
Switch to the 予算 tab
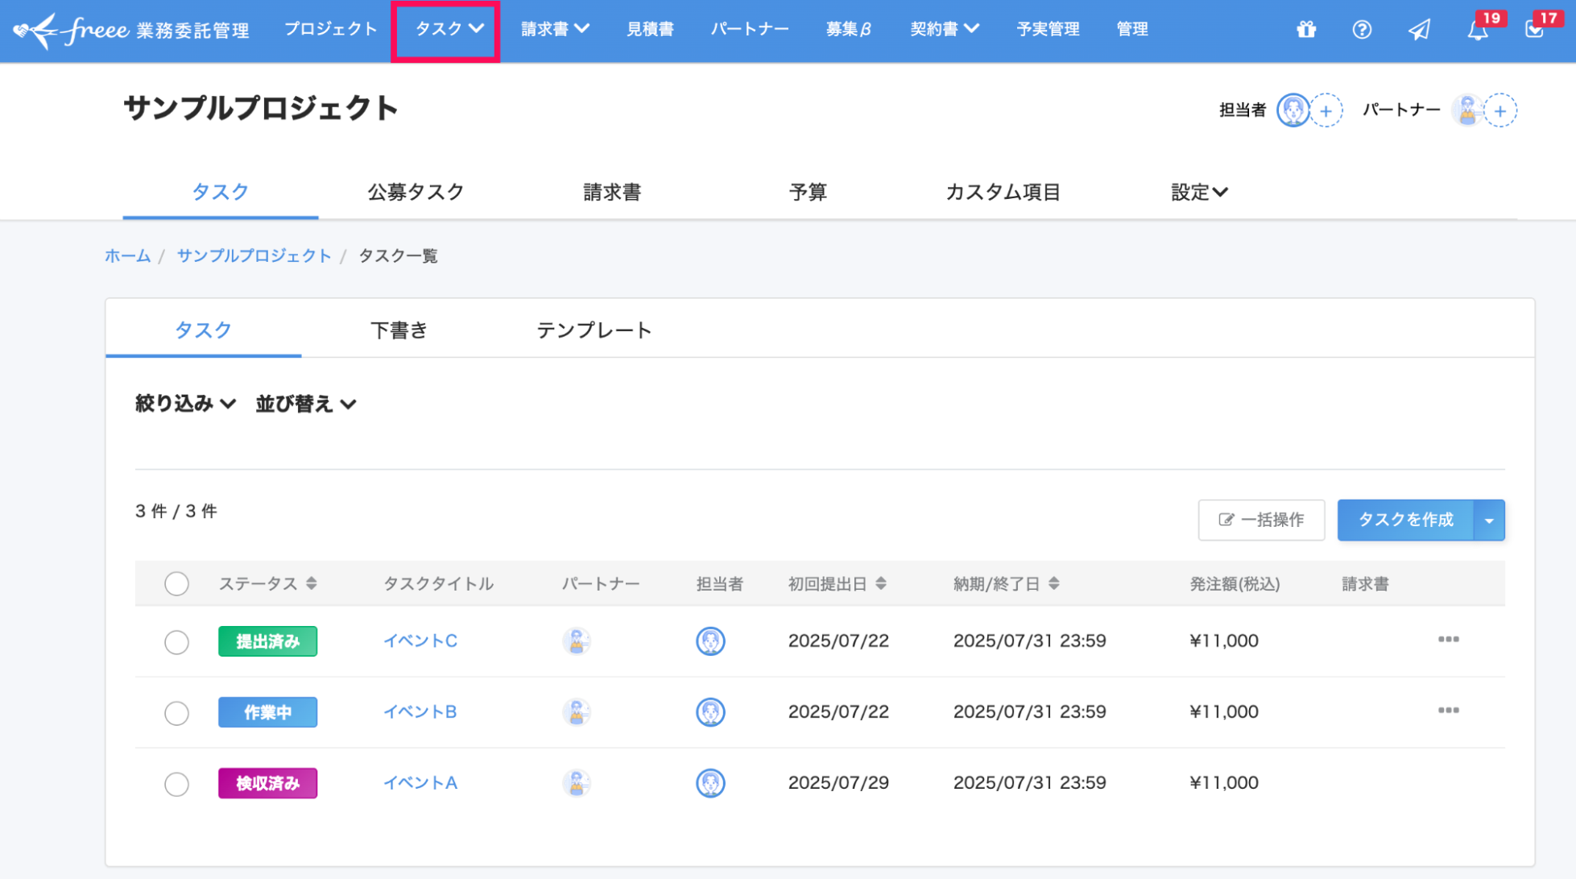(x=808, y=193)
